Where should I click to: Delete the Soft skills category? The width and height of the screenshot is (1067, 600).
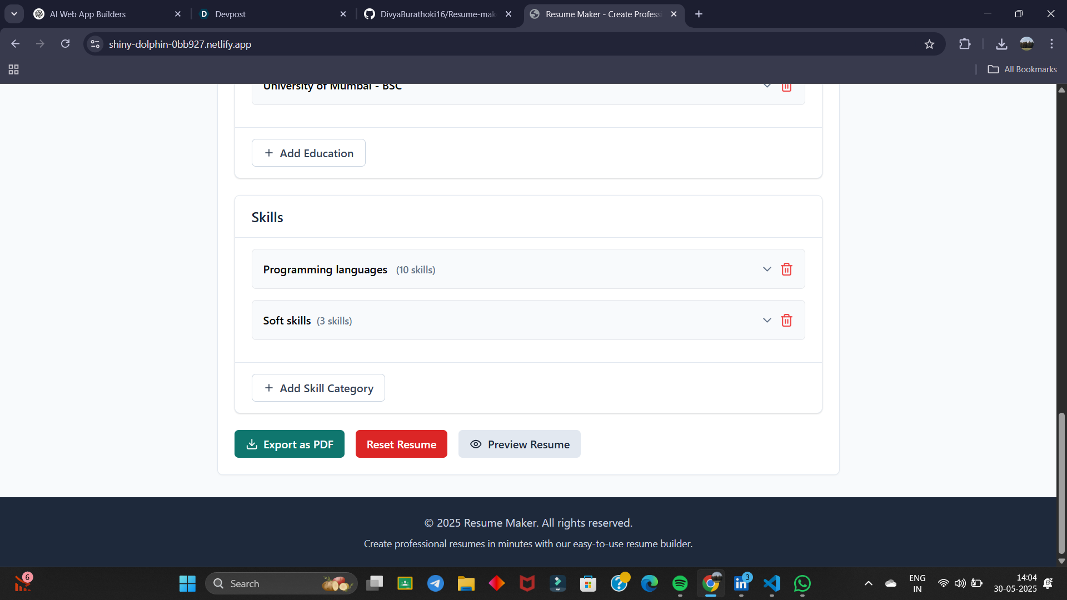[x=786, y=321]
